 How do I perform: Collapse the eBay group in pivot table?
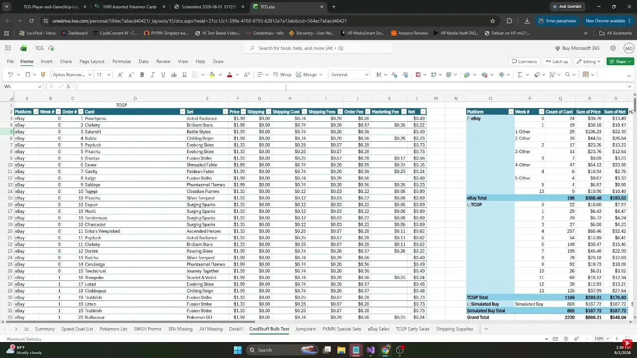coord(469,119)
